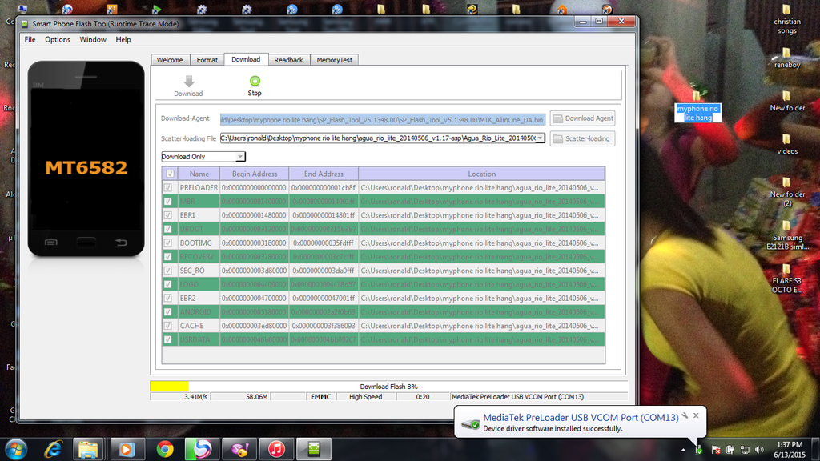Toggle the RECOVERY row checkbox

coord(168,257)
